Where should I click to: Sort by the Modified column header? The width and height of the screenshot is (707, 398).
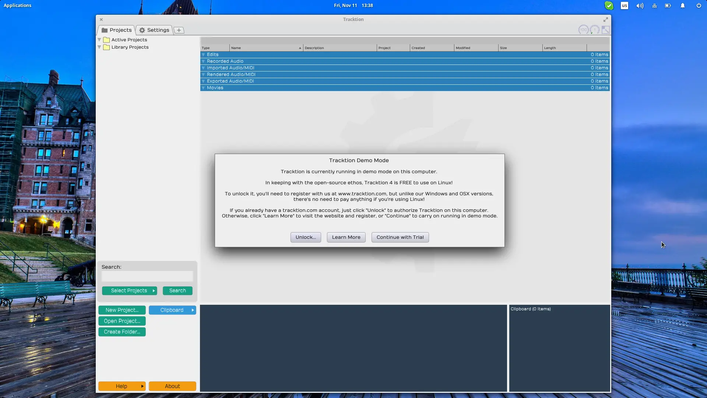click(x=476, y=48)
